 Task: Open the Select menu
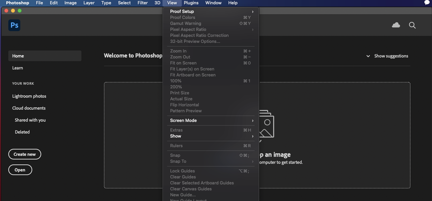(124, 3)
